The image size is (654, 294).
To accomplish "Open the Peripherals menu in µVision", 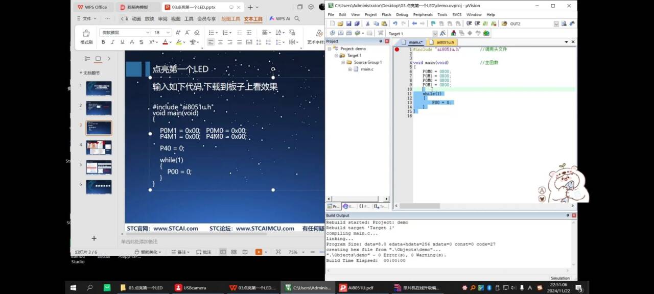I will click(423, 15).
